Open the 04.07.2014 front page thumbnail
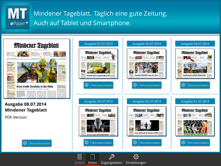This screenshot has width=221, height=166. 195,64
